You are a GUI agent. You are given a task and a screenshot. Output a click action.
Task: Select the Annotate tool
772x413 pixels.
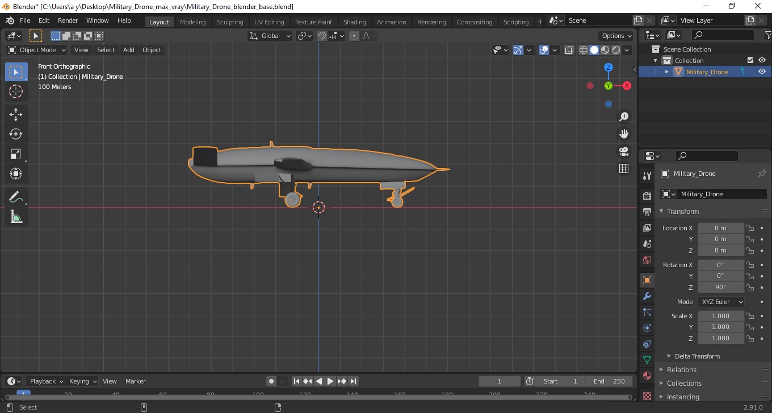[16, 197]
